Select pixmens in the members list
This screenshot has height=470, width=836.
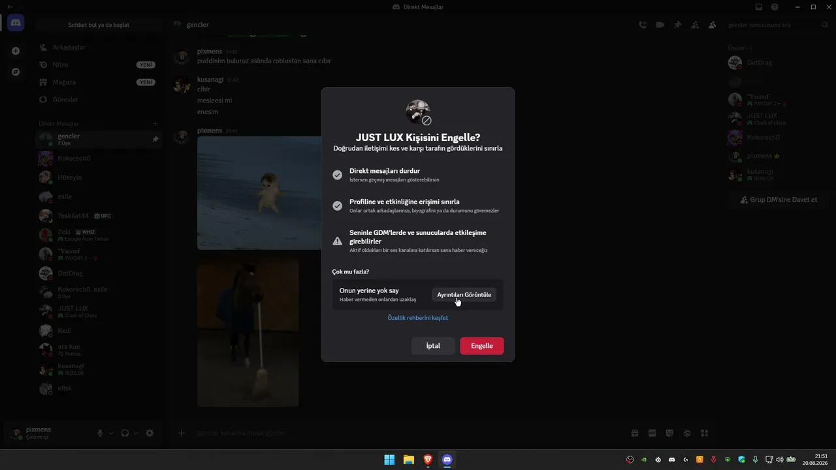(777, 156)
